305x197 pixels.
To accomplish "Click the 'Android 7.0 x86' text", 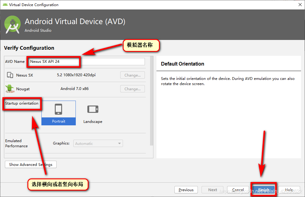I will [75, 89].
